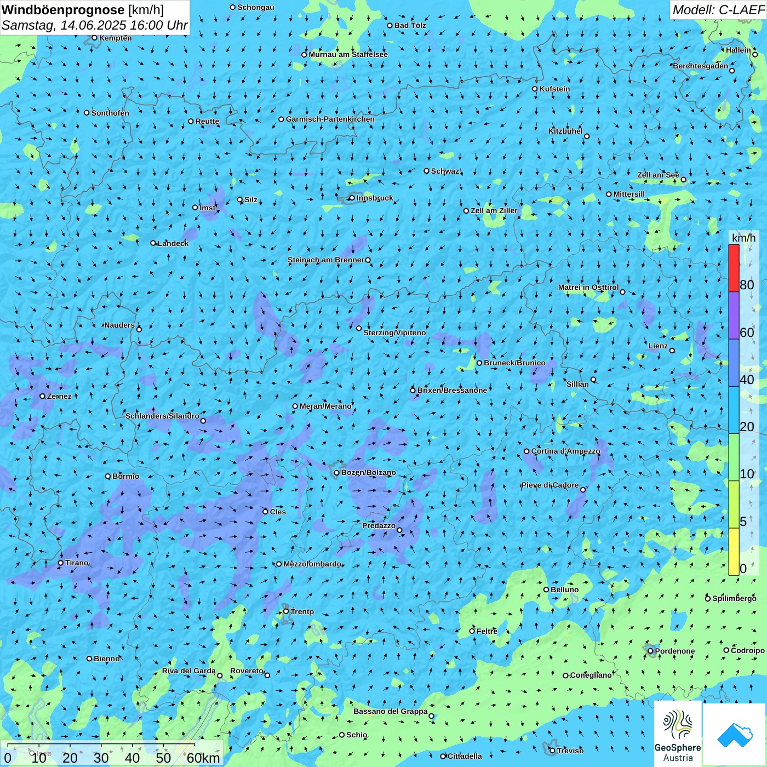The height and width of the screenshot is (767, 767).
Task: Click the Trento city marker
Action: pos(286,611)
